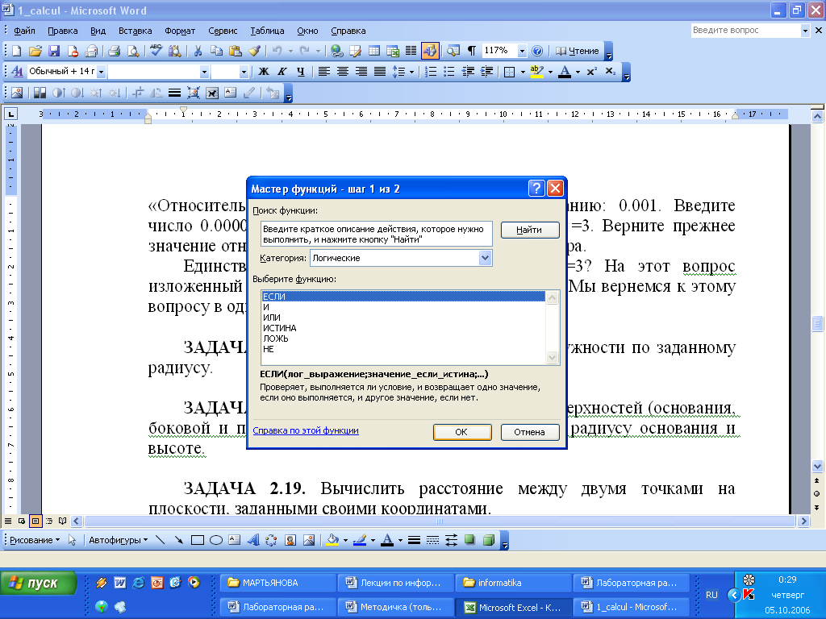Open Microsoft Word help question icon

pos(536,51)
